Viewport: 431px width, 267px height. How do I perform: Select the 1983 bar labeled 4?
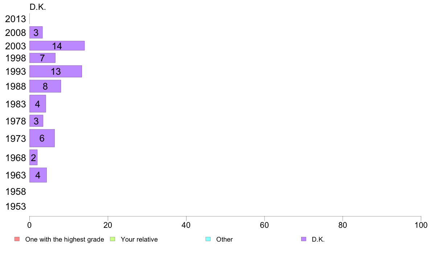(38, 104)
